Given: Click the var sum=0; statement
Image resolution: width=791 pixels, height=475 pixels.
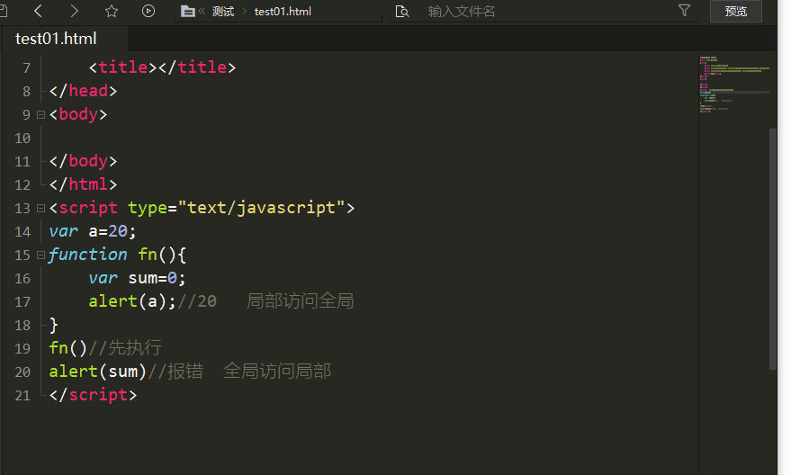Looking at the screenshot, I should point(137,278).
